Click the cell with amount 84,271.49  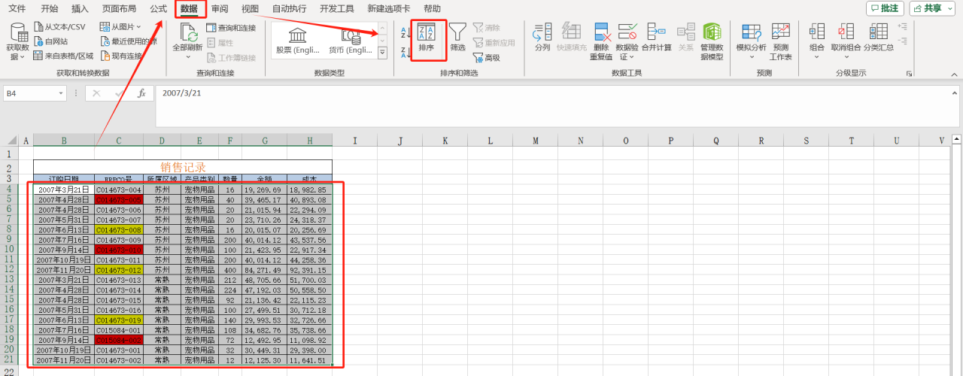pos(265,269)
